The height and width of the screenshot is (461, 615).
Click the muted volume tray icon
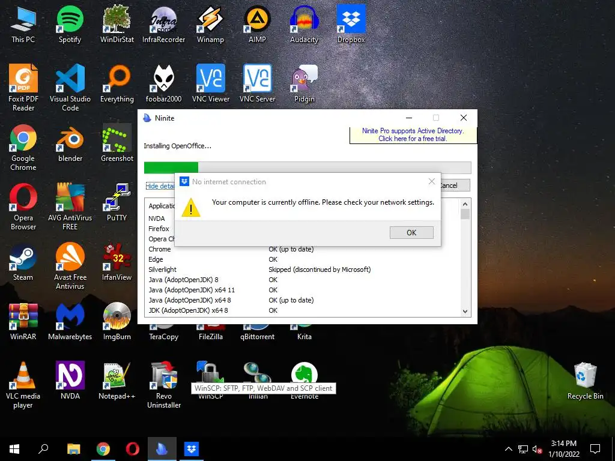[537, 449]
